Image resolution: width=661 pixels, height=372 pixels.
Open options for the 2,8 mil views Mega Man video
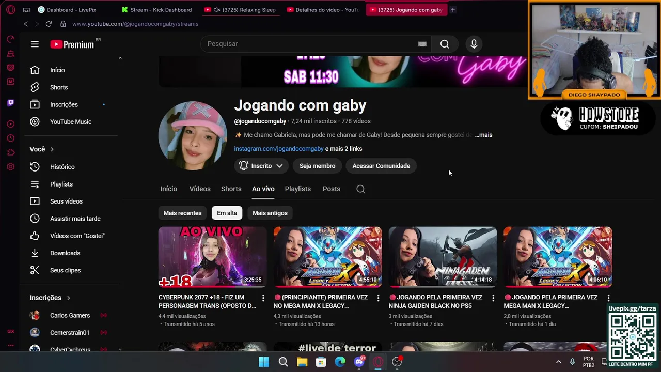(x=608, y=298)
